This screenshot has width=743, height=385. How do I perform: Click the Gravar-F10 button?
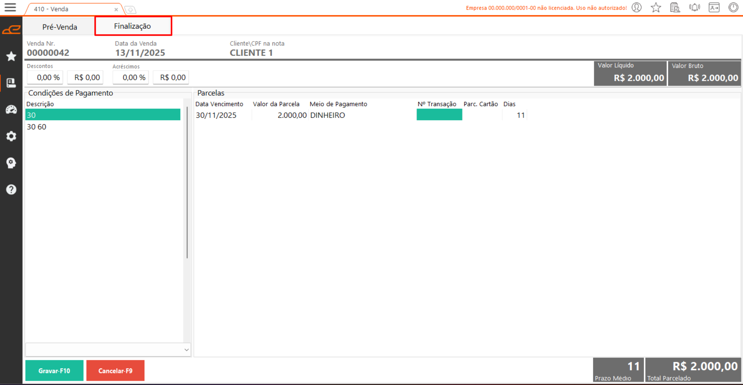tap(54, 371)
